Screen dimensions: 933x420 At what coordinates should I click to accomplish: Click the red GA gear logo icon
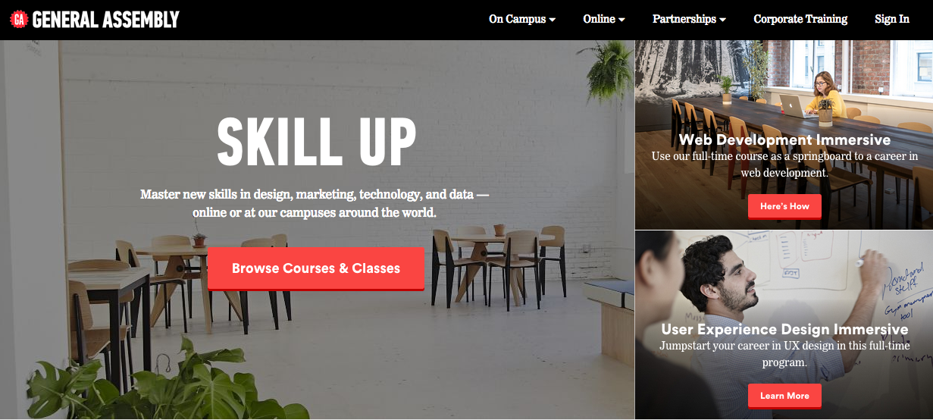[19, 20]
